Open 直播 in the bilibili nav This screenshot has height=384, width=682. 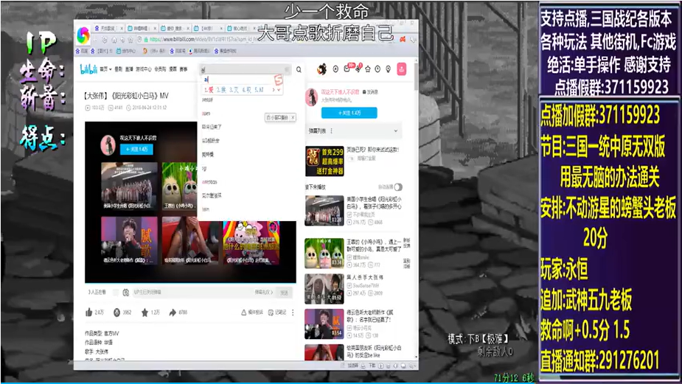pos(129,69)
